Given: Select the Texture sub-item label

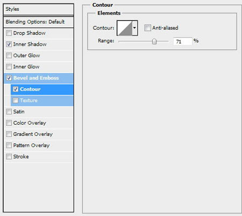Looking at the screenshot, I should 29,100.
